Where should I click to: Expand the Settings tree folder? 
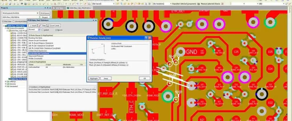click(6, 81)
